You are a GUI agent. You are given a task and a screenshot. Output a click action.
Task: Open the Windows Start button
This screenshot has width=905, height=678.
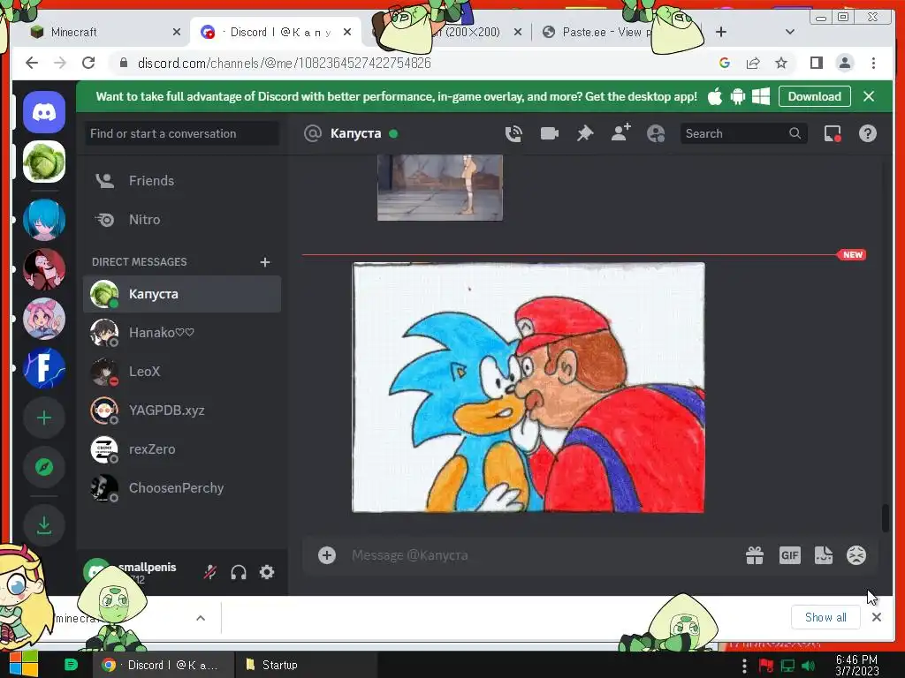click(23, 664)
